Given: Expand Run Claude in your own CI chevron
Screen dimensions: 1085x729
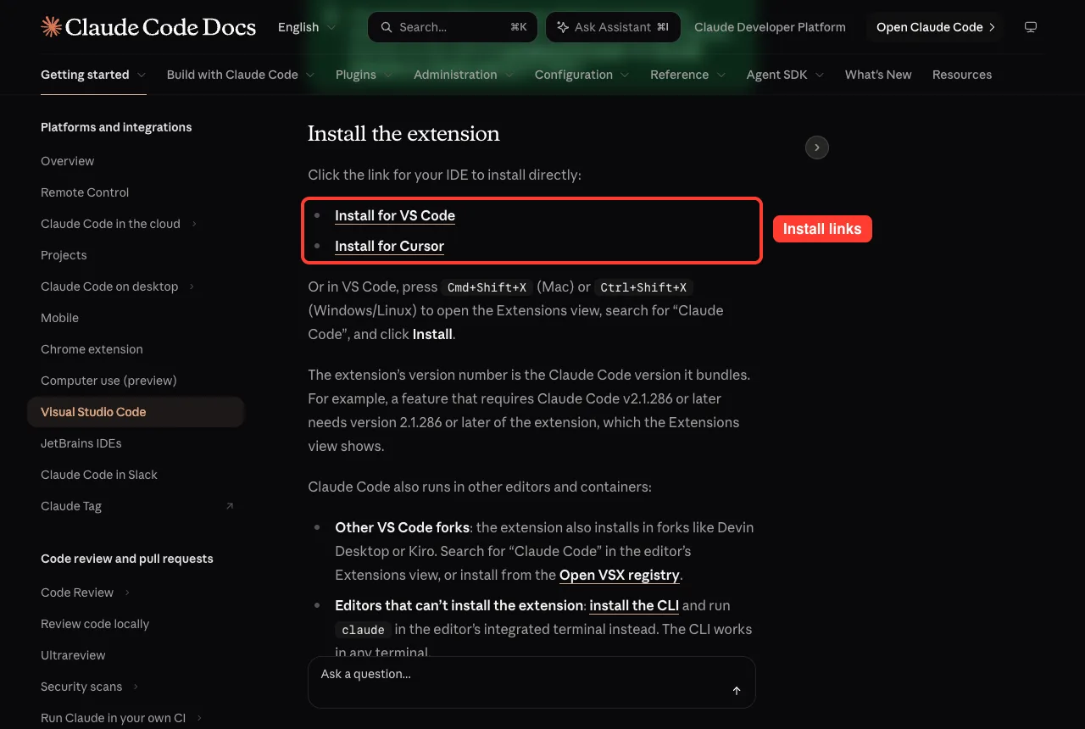Looking at the screenshot, I should (199, 718).
